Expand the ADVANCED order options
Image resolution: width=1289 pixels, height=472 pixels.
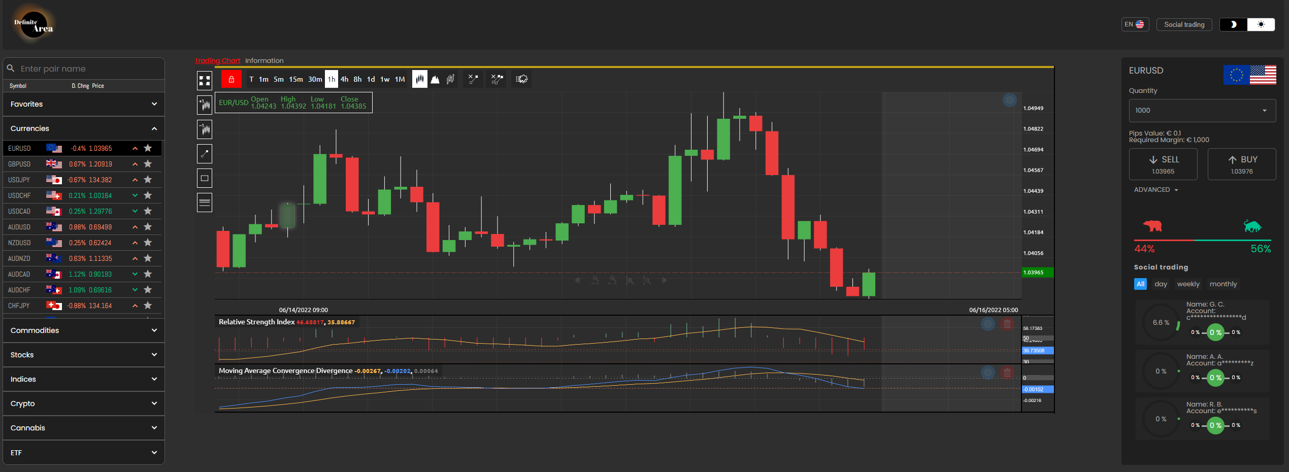point(1156,190)
